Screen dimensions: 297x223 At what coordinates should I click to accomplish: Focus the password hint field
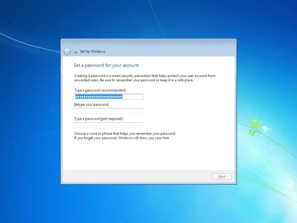(x=108, y=125)
